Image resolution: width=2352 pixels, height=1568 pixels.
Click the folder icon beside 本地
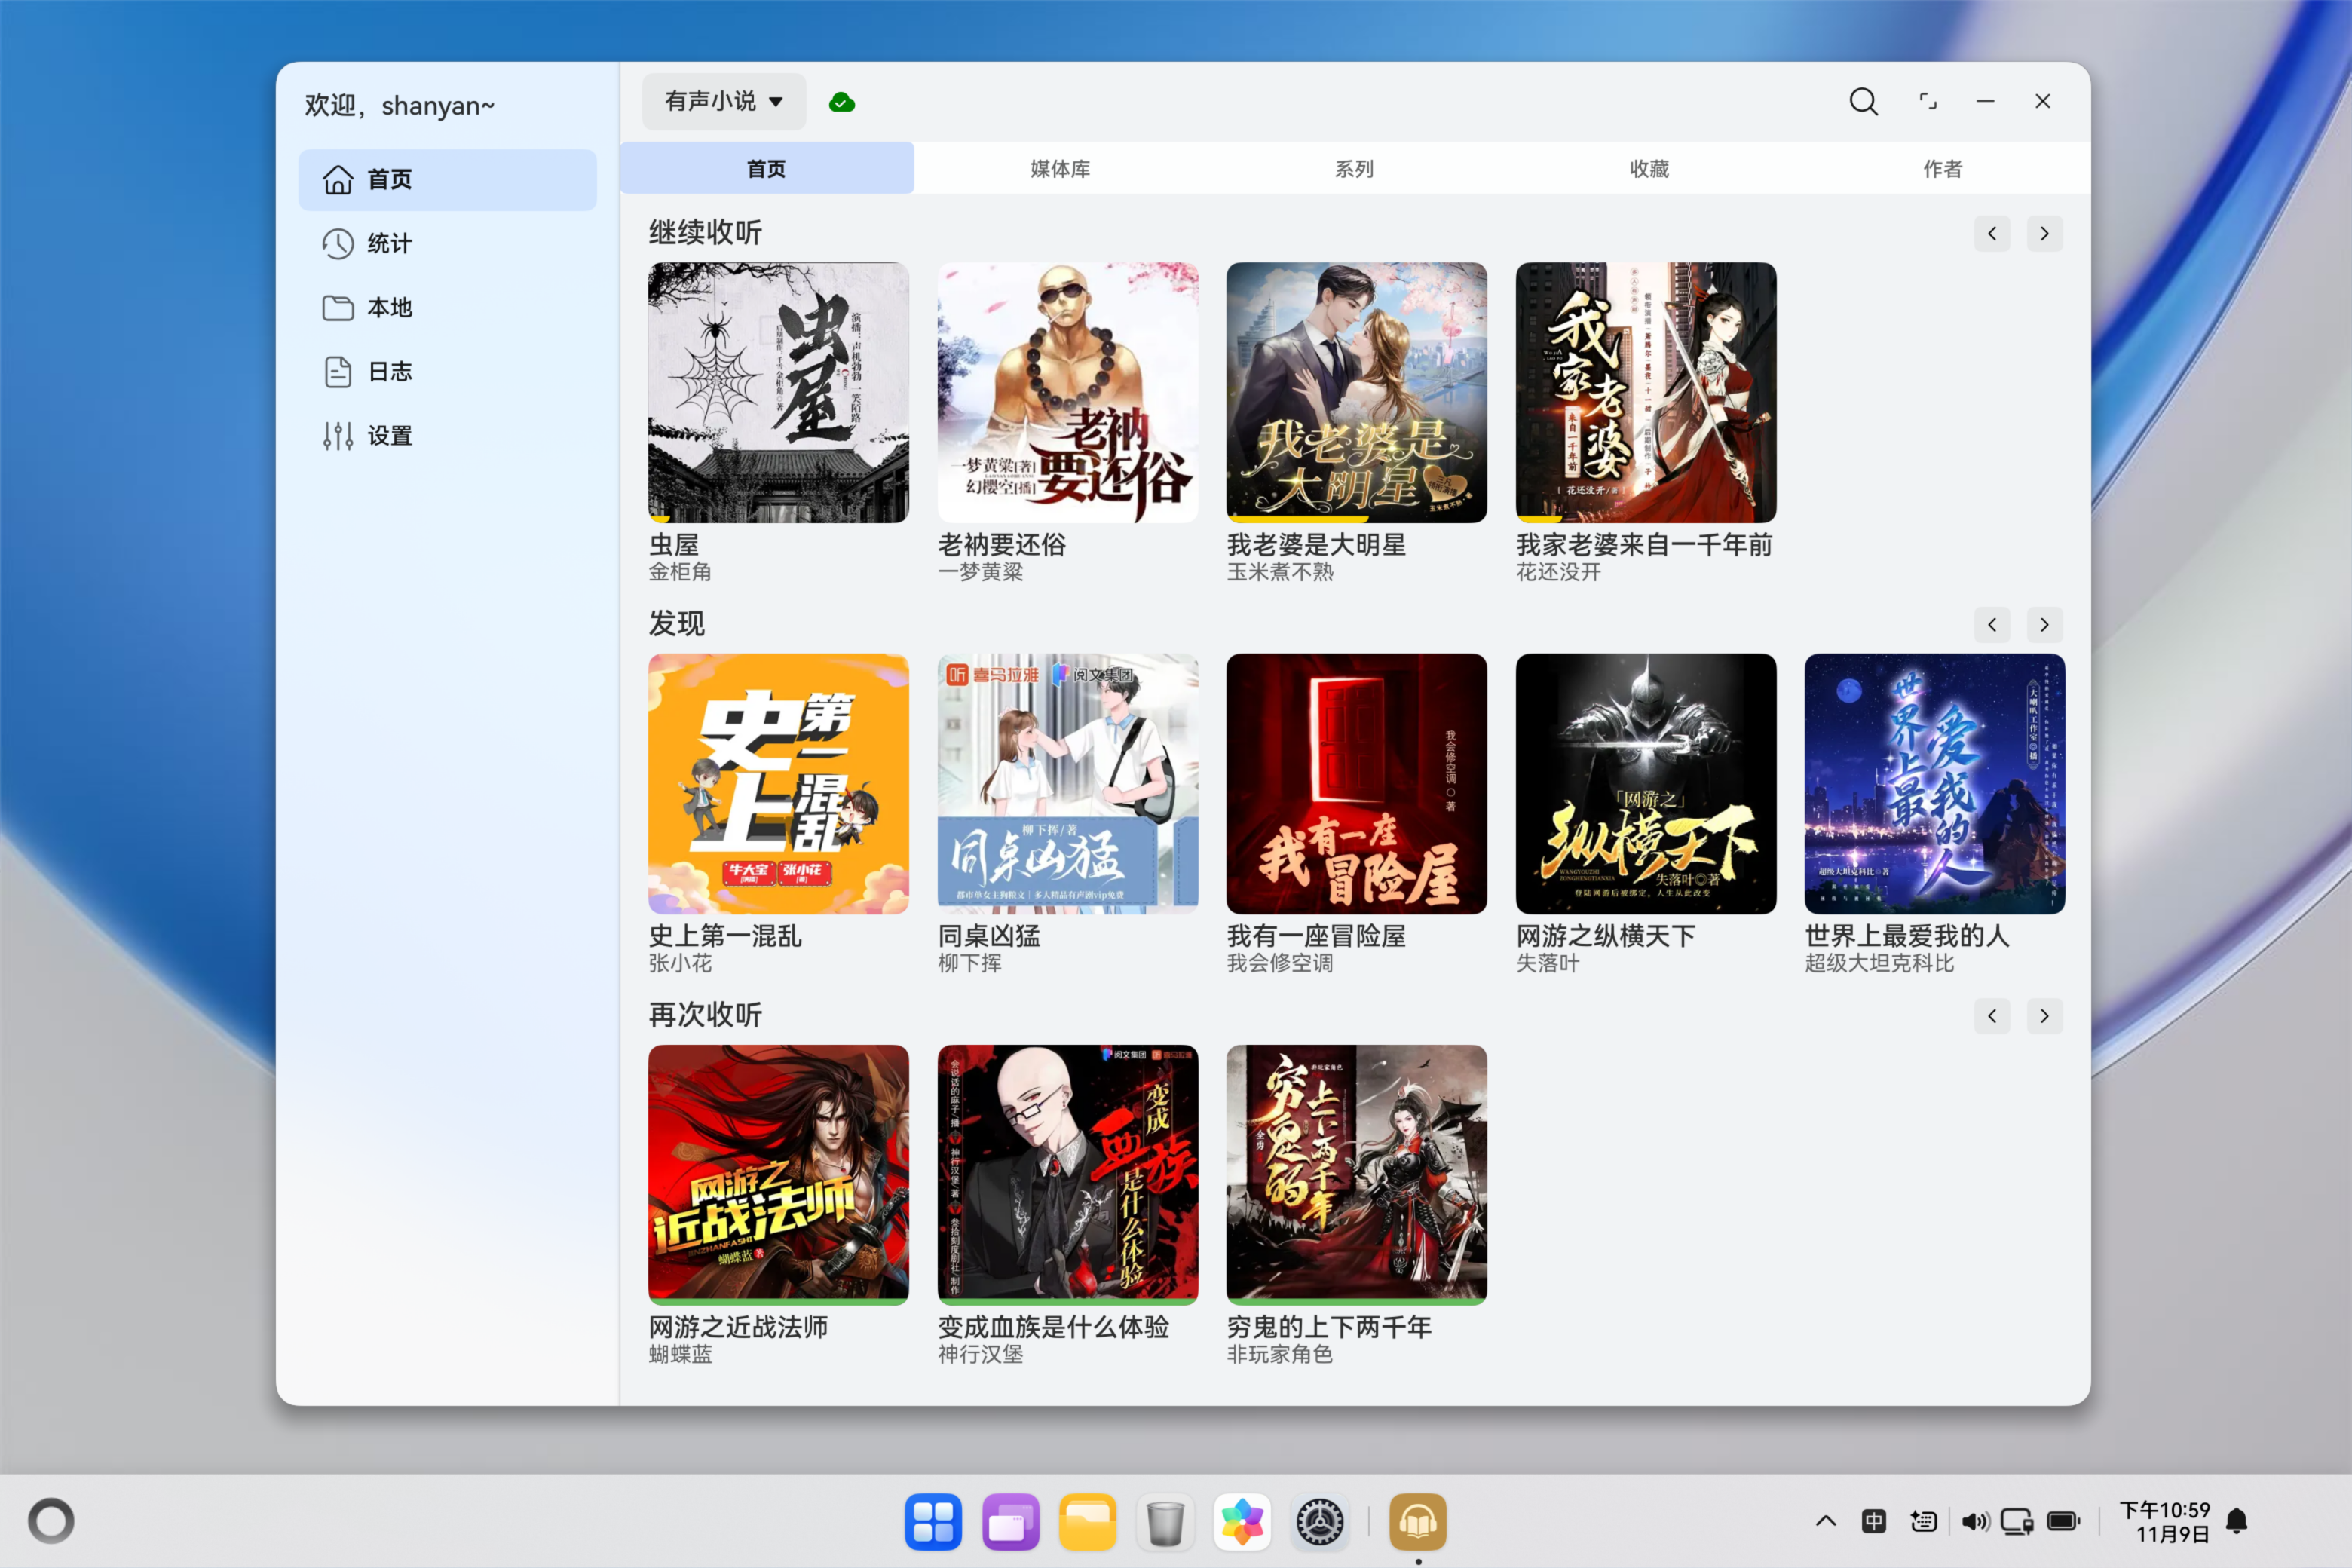(x=338, y=308)
